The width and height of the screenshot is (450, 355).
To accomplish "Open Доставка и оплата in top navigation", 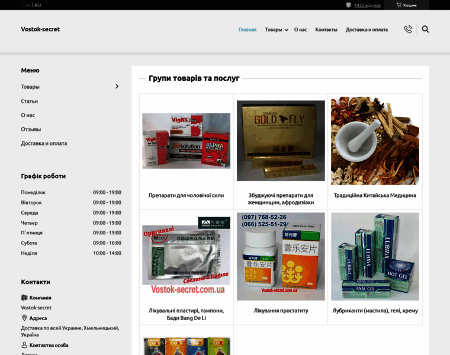I will coord(367,30).
